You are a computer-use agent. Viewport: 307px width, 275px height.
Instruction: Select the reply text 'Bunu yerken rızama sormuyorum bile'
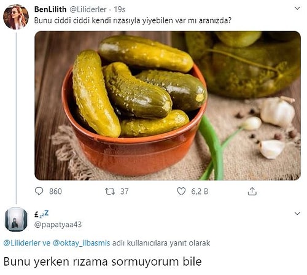pyautogui.click(x=103, y=261)
